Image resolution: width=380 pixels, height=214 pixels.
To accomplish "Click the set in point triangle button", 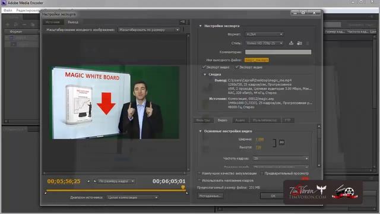I will (88, 181).
